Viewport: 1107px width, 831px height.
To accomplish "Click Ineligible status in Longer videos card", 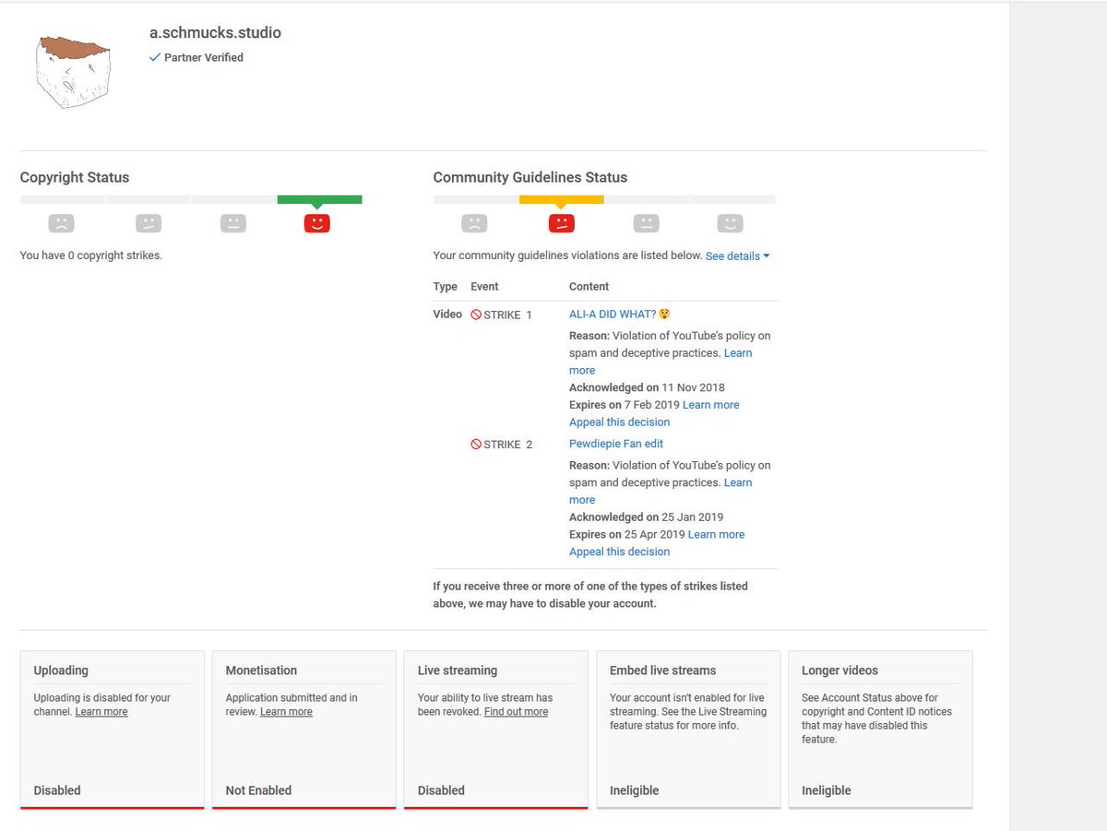I will 827,790.
